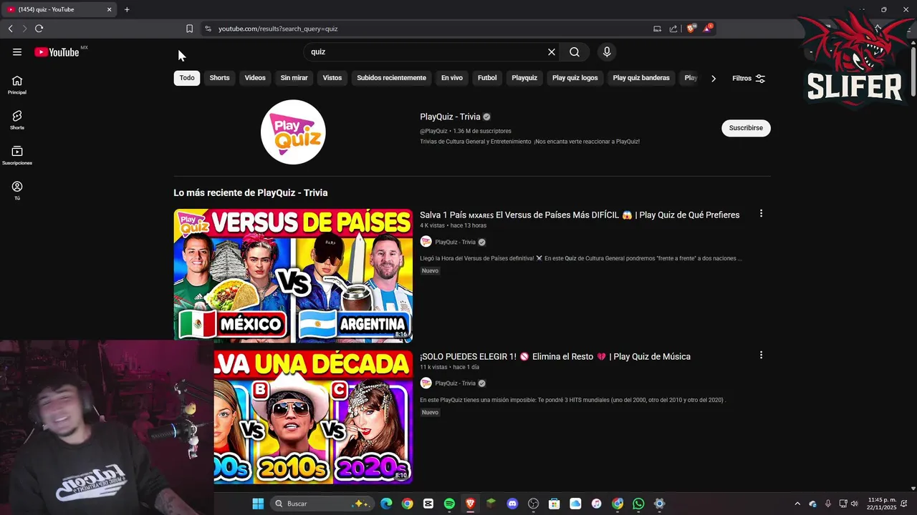Show hidden system tray icons
This screenshot has width=917, height=515.
797,504
